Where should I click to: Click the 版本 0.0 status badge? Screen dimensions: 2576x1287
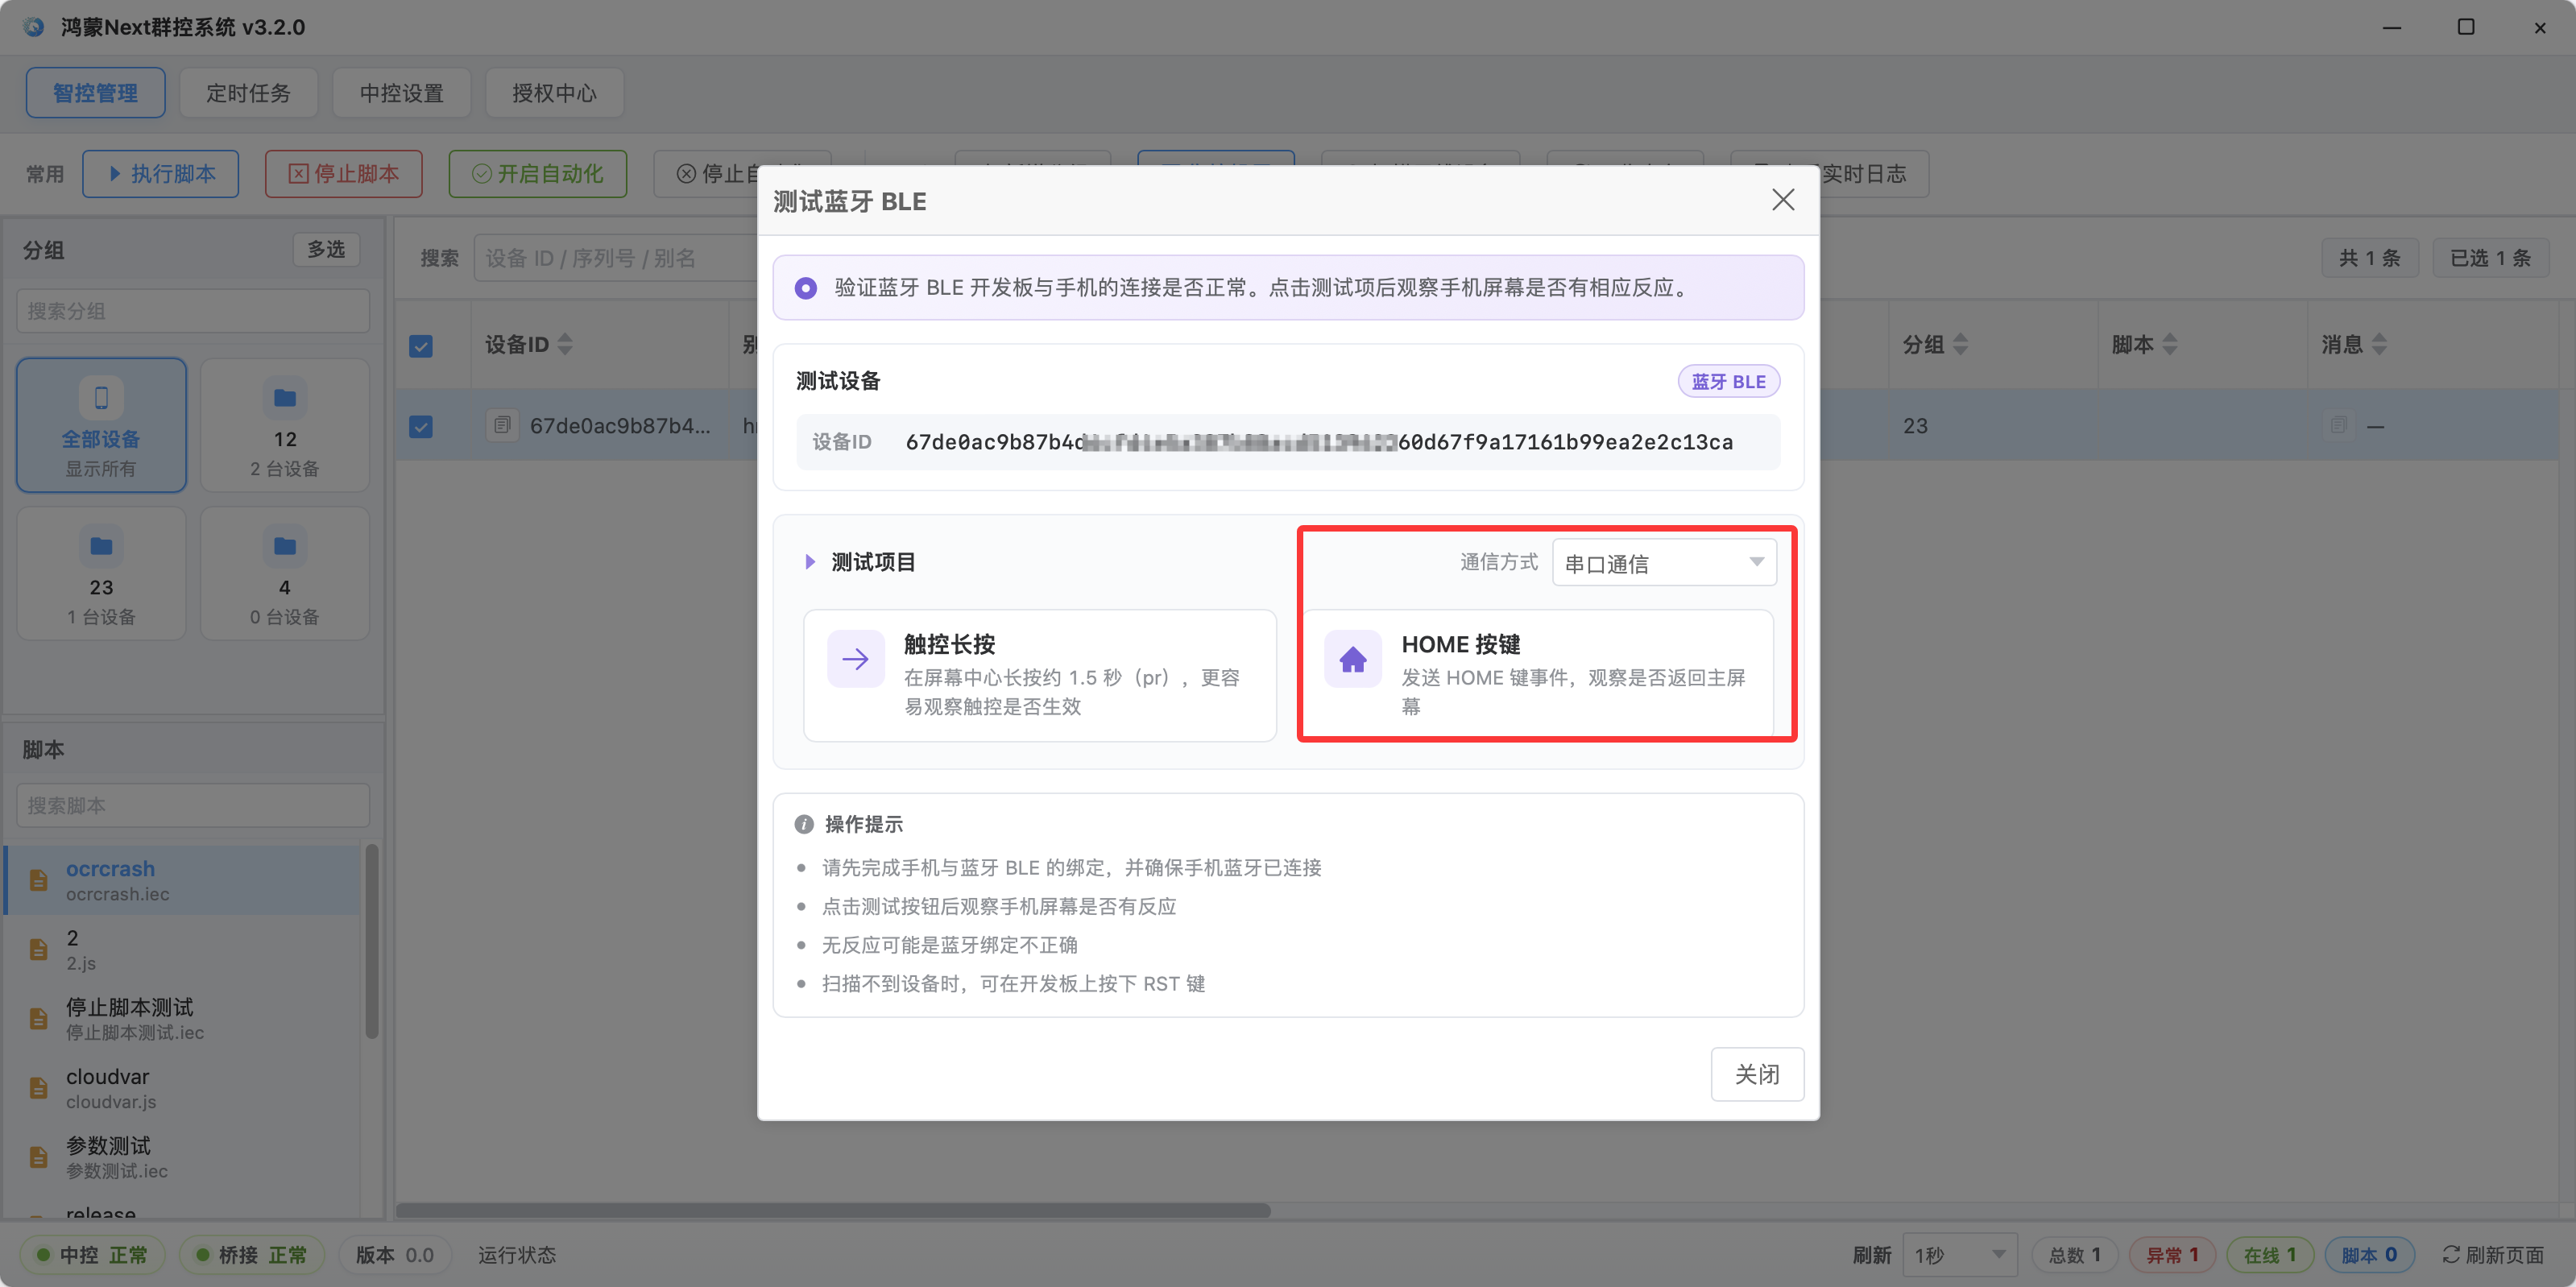click(395, 1255)
